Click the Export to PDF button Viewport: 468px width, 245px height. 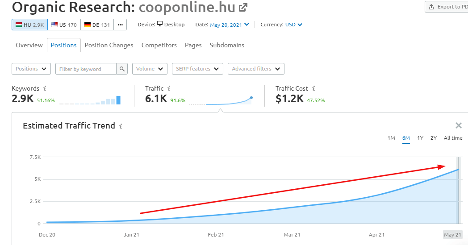[x=447, y=7]
